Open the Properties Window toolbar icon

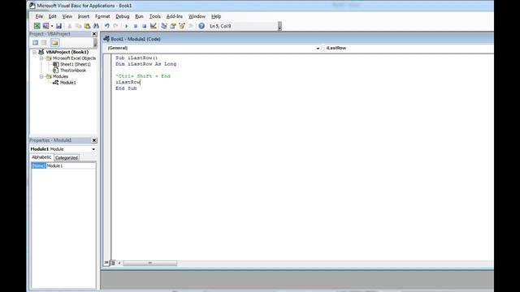click(173, 26)
